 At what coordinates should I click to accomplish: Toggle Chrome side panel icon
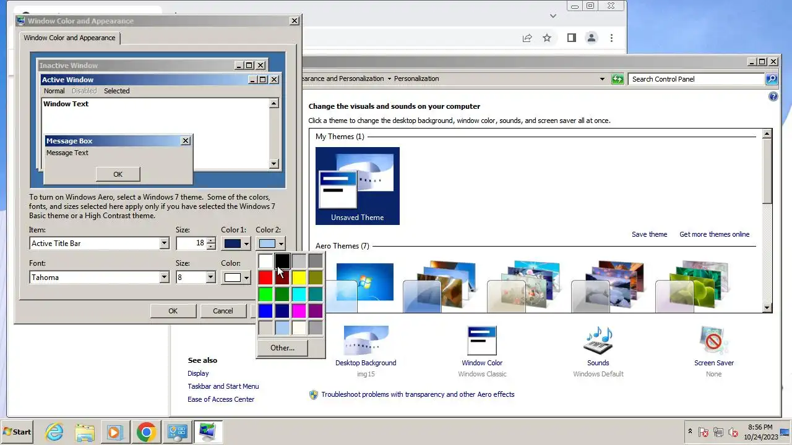(x=572, y=38)
